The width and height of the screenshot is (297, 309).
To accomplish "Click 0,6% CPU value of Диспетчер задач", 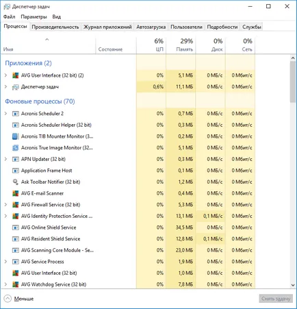I will (158, 87).
